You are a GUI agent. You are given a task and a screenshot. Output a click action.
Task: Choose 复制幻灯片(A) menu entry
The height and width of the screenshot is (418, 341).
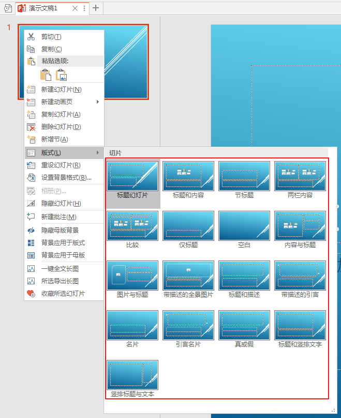[64, 114]
